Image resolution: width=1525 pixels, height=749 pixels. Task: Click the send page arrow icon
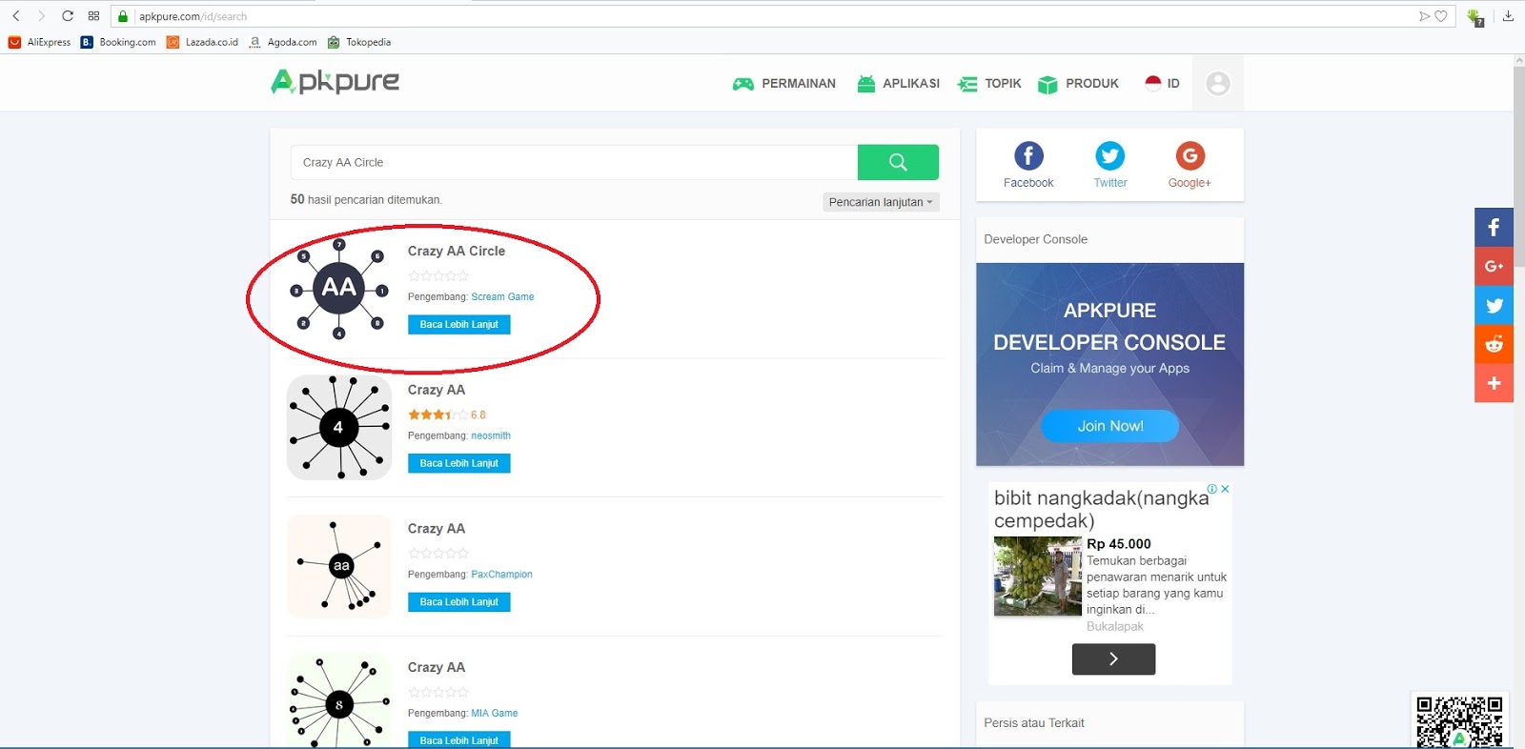coord(1424,16)
